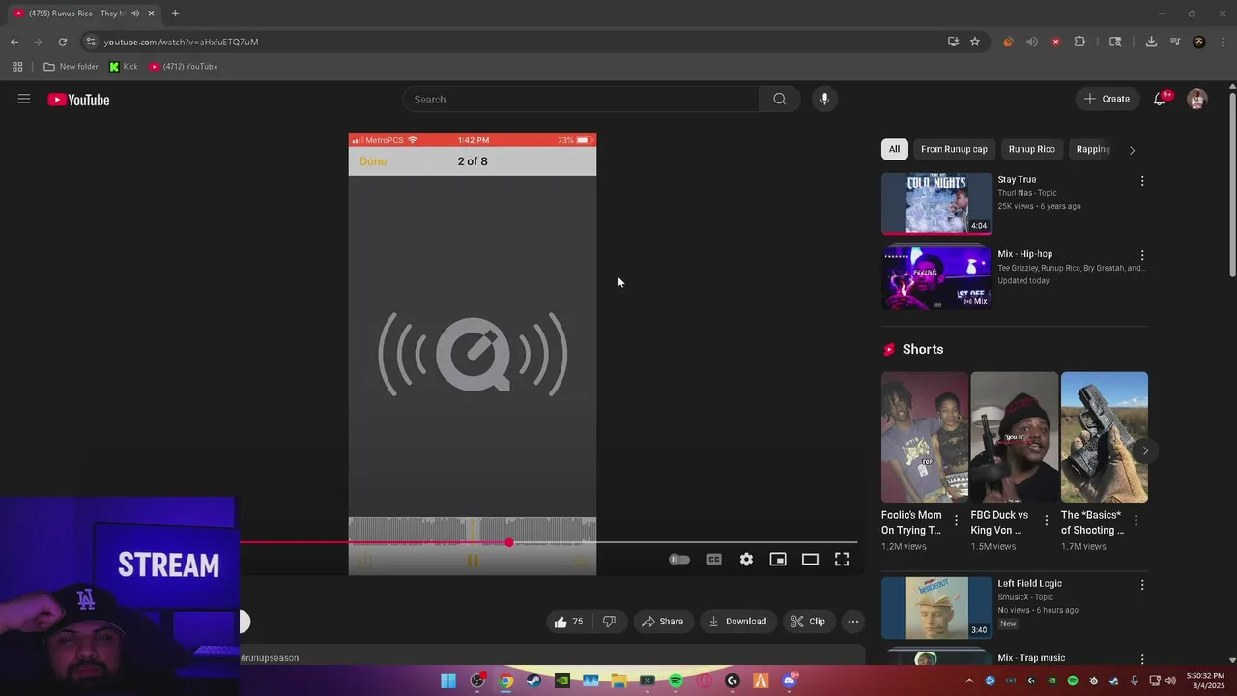Open Chrome extensions puzzle icon
Image resolution: width=1237 pixels, height=696 pixels.
click(x=1079, y=42)
